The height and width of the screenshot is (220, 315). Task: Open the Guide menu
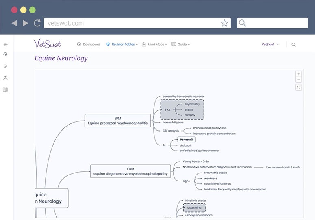(181, 45)
